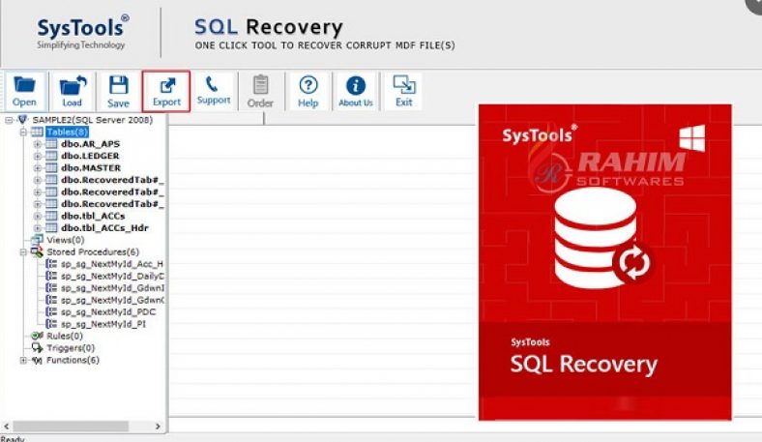Select the dbo.MASTER table label

click(91, 167)
